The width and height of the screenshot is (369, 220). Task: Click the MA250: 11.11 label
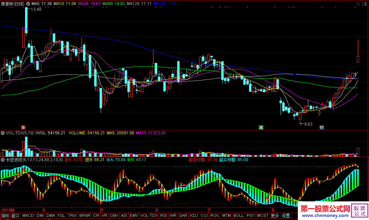tap(166, 4)
